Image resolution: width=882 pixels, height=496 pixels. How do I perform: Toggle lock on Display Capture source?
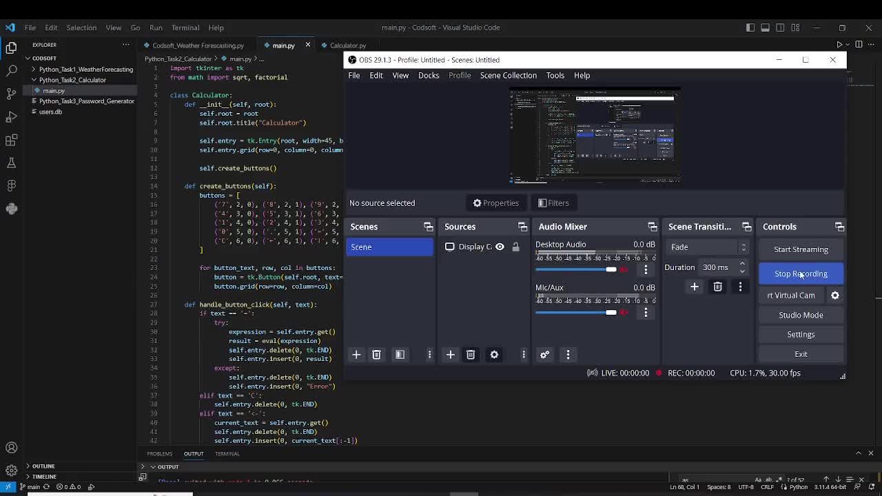pos(515,247)
